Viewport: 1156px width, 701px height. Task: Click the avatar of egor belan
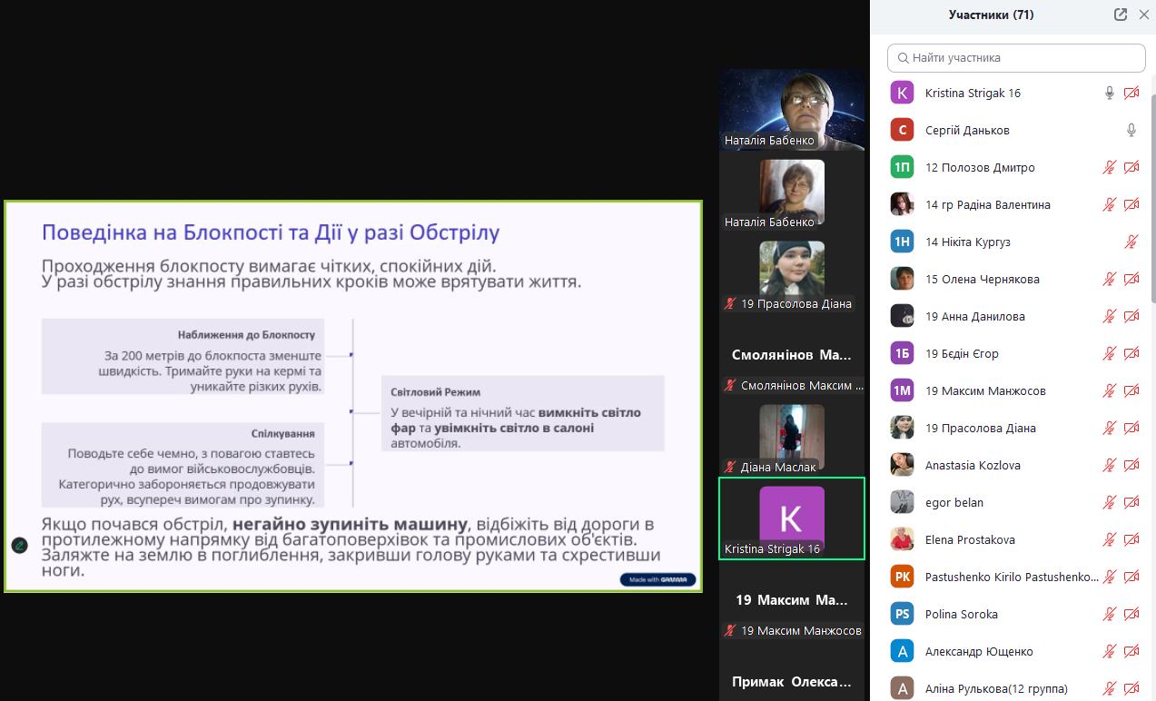(x=902, y=503)
